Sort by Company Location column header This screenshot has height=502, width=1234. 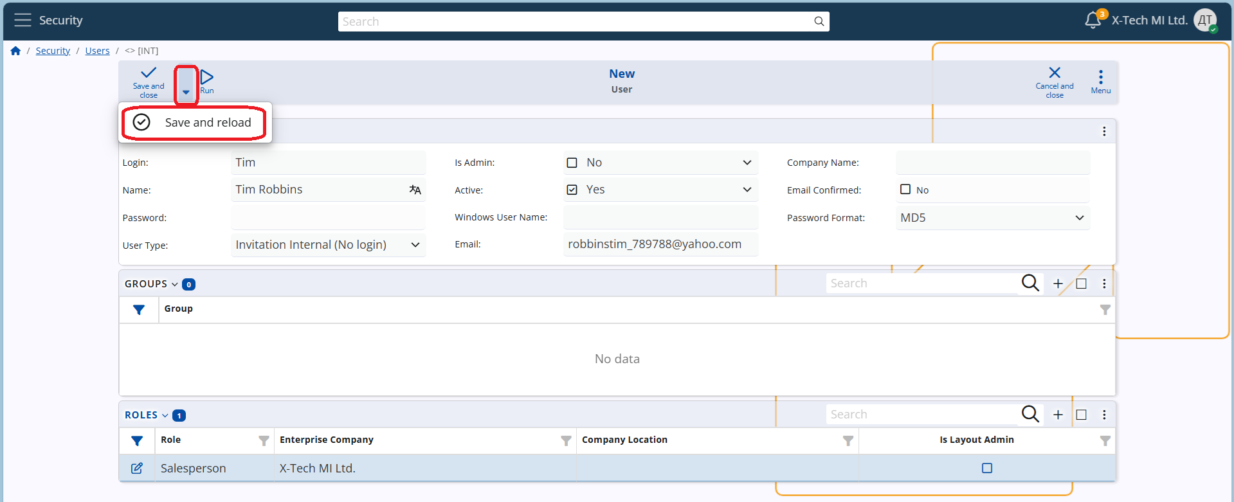point(624,440)
